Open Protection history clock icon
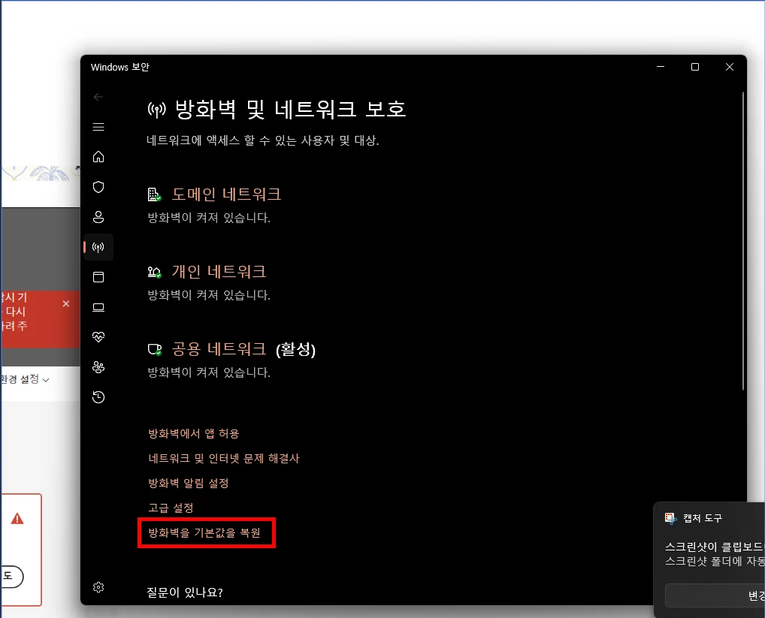Image resolution: width=765 pixels, height=618 pixels. (x=98, y=397)
